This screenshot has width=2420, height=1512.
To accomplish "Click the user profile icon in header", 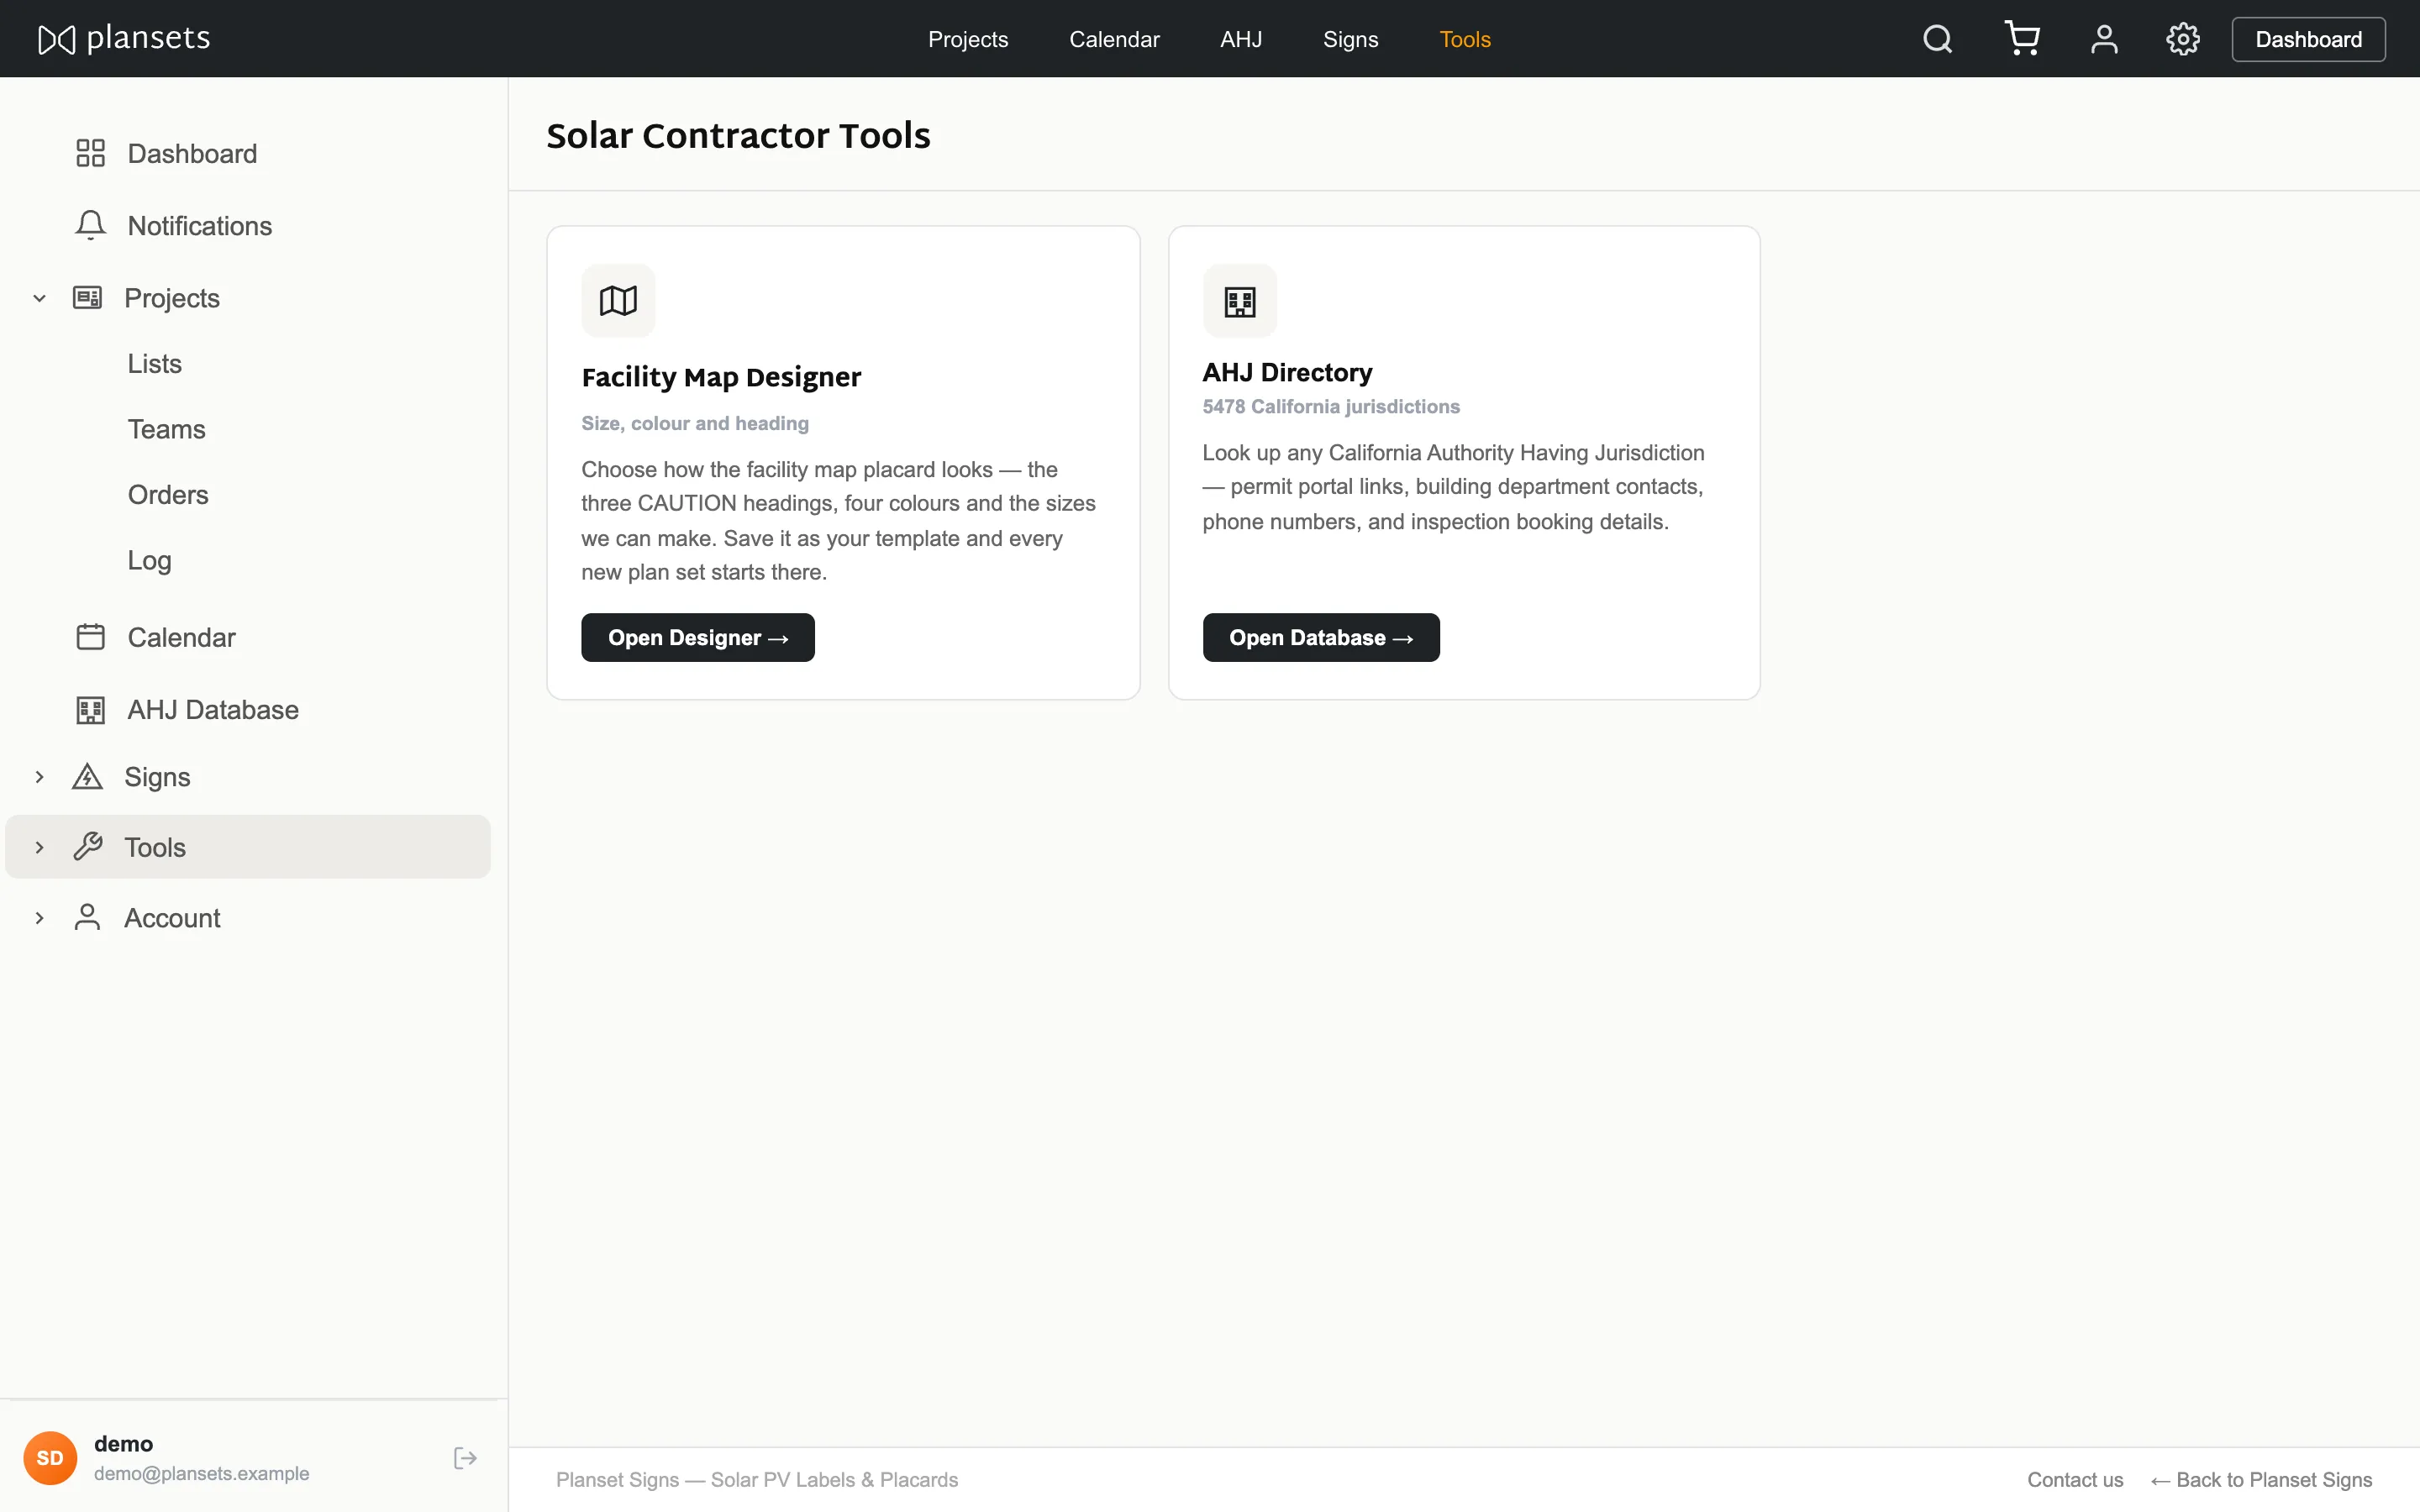I will 2104,39.
